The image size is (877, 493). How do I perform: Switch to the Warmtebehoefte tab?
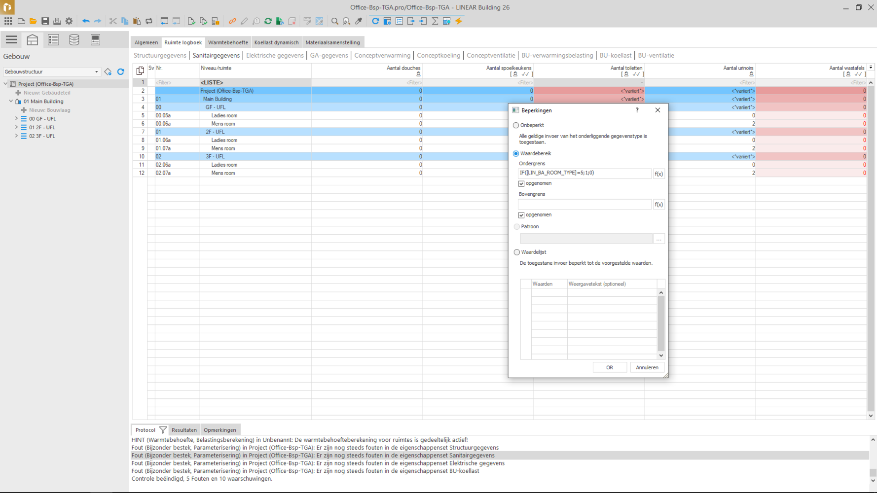click(228, 42)
